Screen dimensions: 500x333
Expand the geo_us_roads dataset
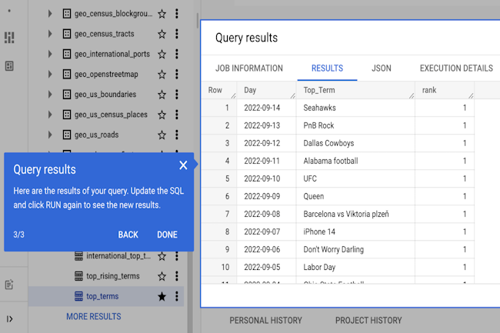[x=50, y=135]
